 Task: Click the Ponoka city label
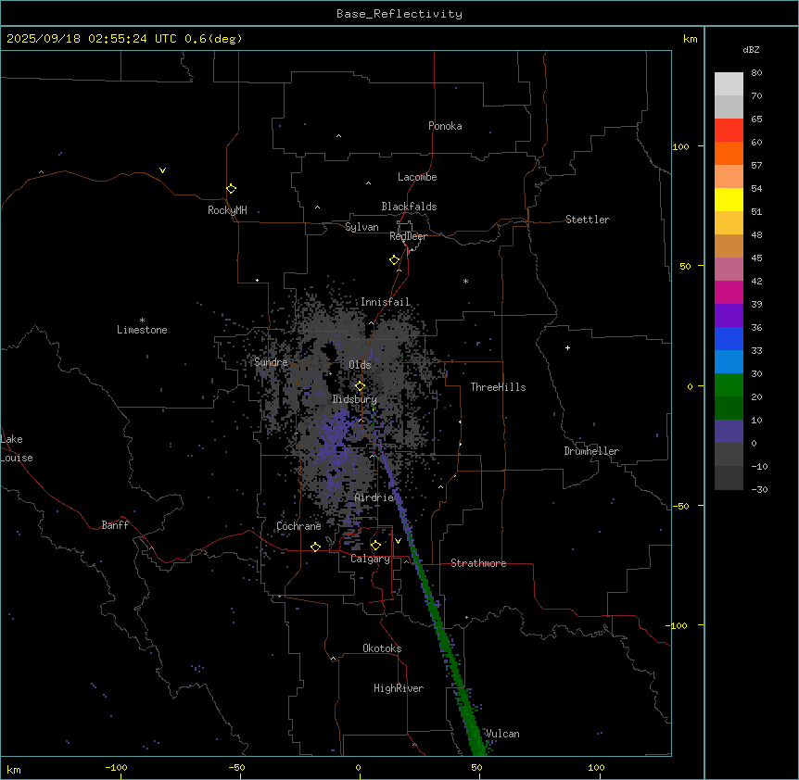pos(445,126)
